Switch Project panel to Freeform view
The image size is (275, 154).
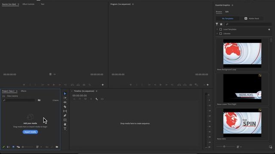(18, 147)
